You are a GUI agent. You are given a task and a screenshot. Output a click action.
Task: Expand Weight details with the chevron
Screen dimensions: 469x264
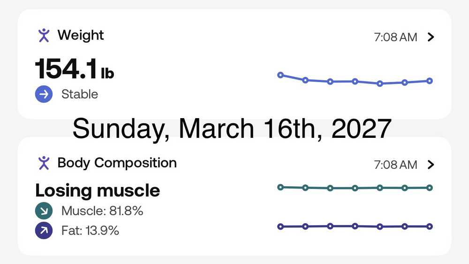coord(431,38)
